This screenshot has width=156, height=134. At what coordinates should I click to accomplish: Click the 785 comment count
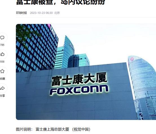pos(2,45)
